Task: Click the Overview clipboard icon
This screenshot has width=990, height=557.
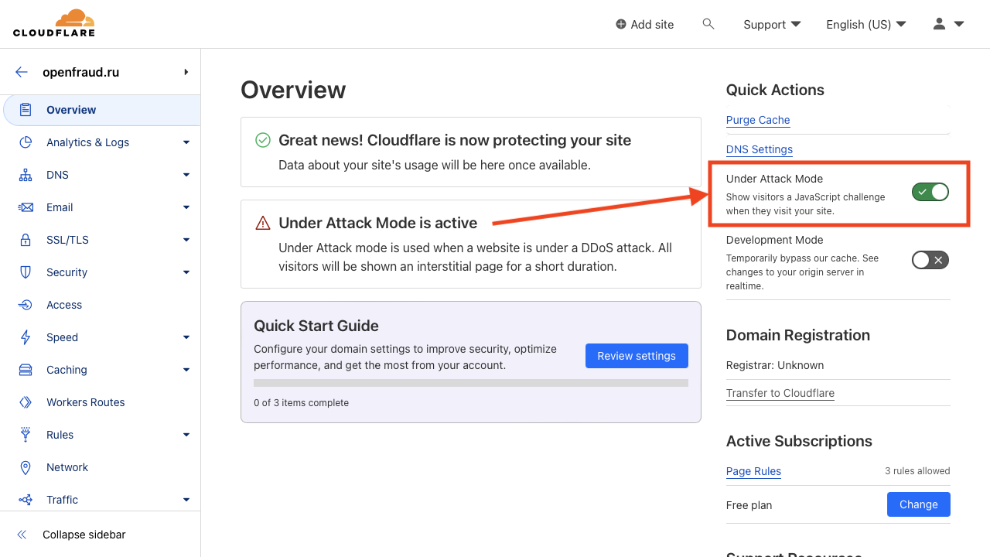Action: pyautogui.click(x=26, y=110)
